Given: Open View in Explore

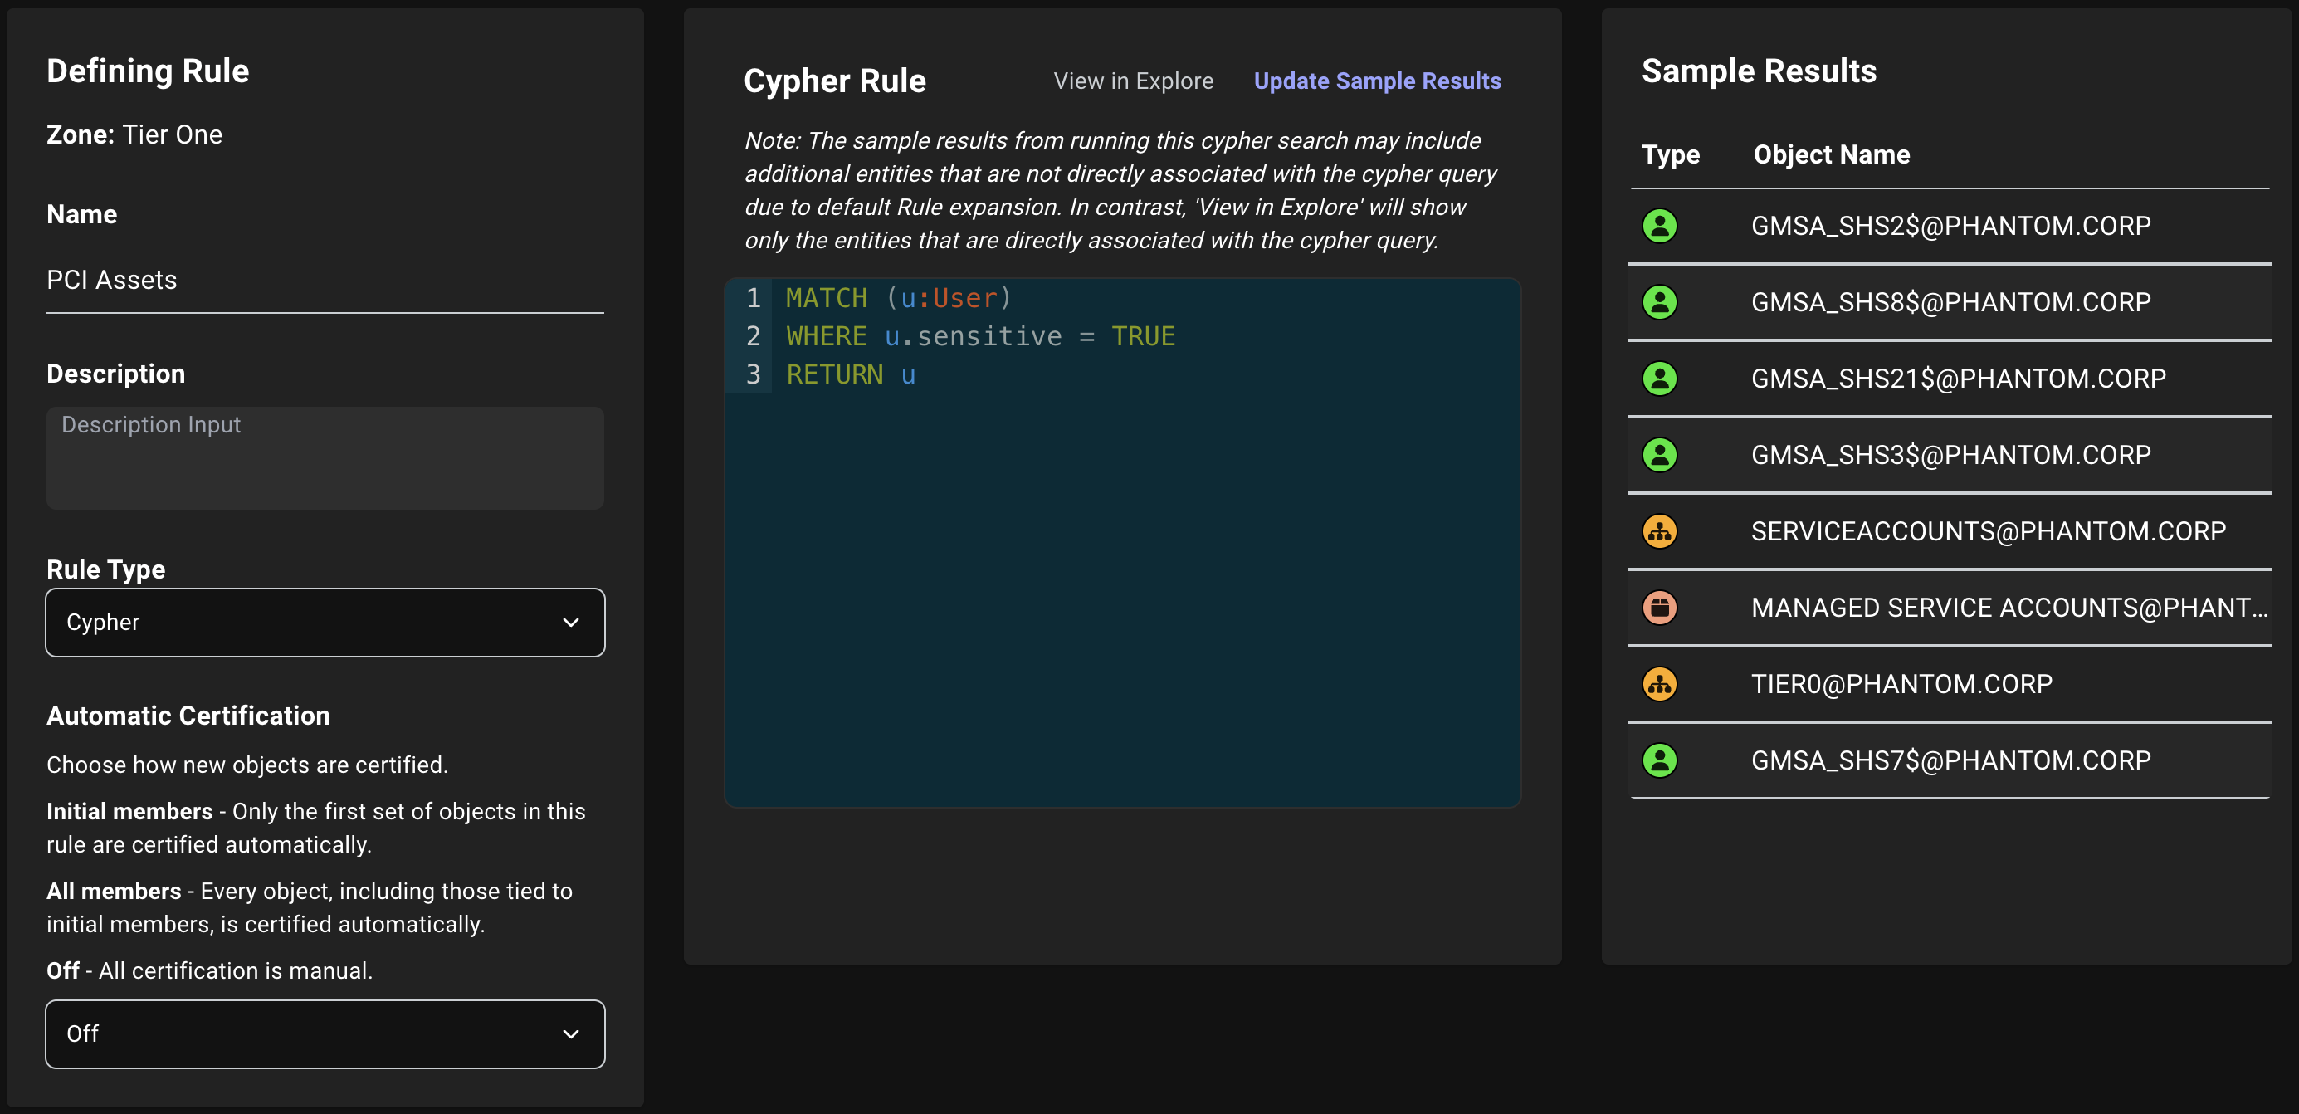Looking at the screenshot, I should pos(1133,80).
